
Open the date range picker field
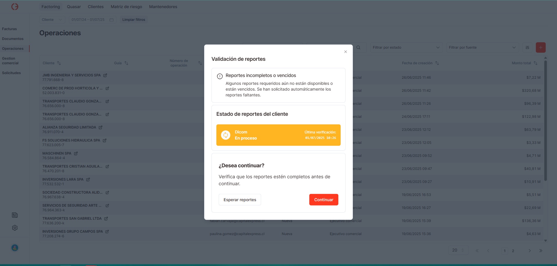point(92,20)
